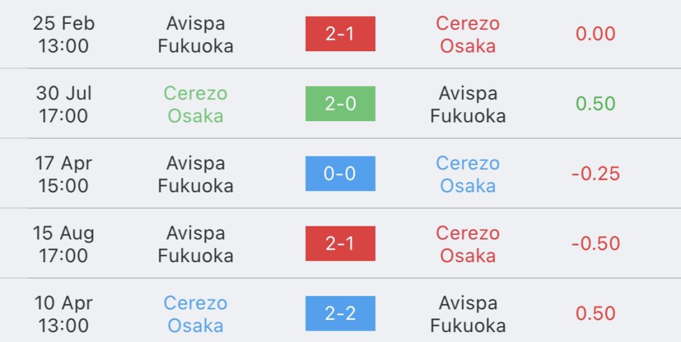Select the 0.00 handicap value

click(595, 34)
